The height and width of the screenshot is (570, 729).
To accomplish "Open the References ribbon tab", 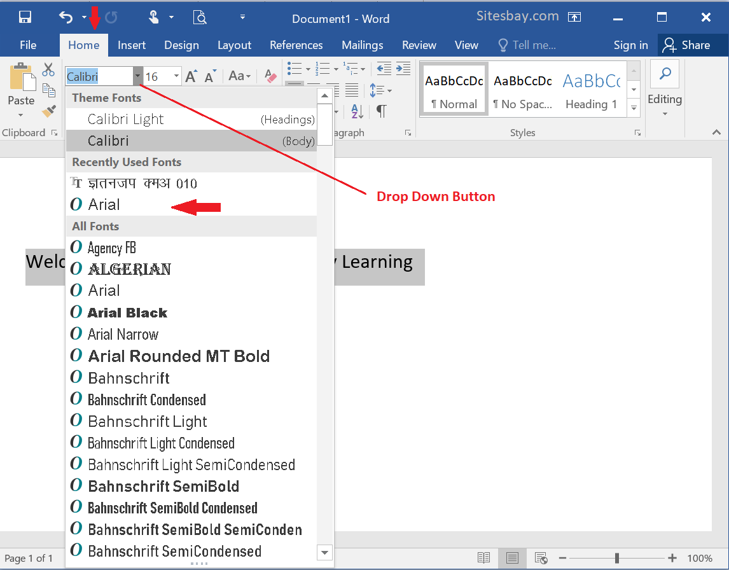I will 296,45.
